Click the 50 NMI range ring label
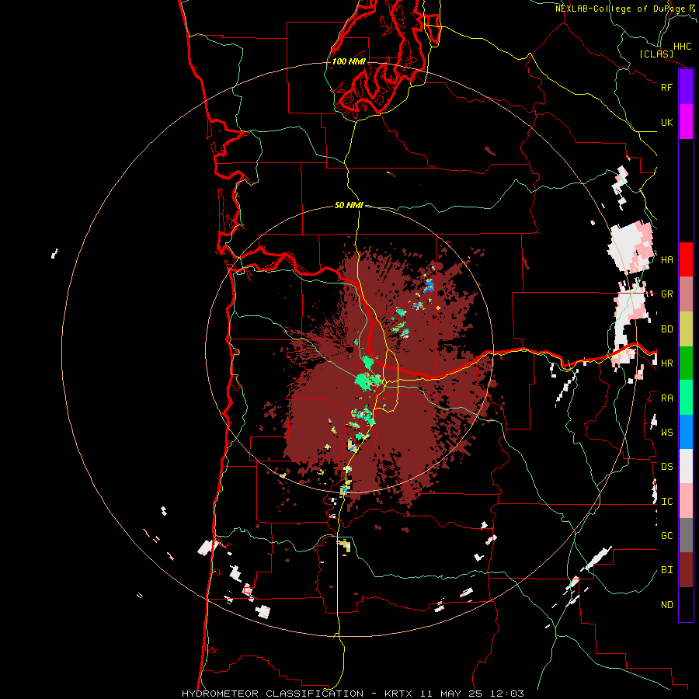 (349, 205)
